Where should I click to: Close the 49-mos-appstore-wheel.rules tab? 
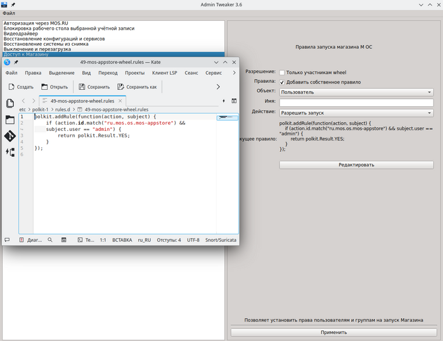click(x=120, y=101)
